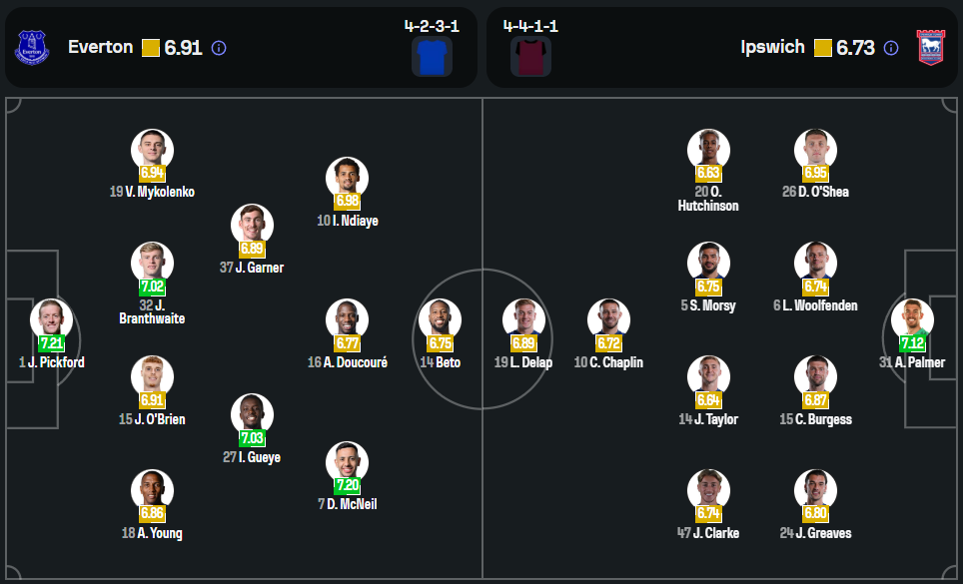Click Ipswich maroon kit icon

click(x=530, y=58)
